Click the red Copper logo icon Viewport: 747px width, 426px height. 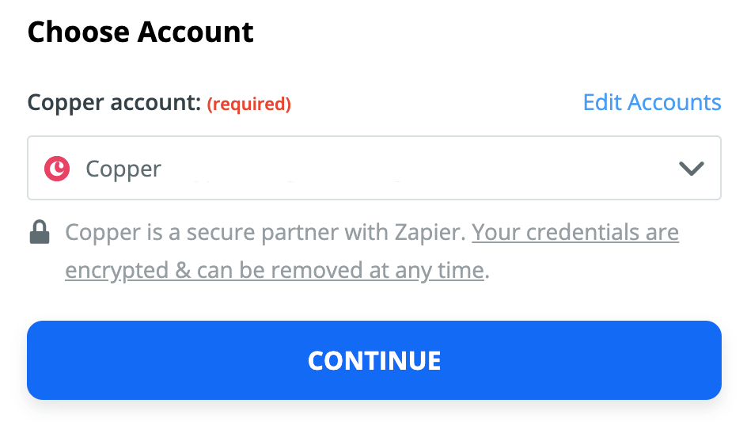[57, 169]
